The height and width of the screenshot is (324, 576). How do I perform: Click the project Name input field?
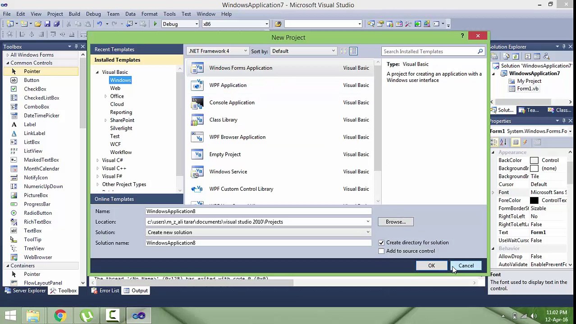[x=259, y=211]
